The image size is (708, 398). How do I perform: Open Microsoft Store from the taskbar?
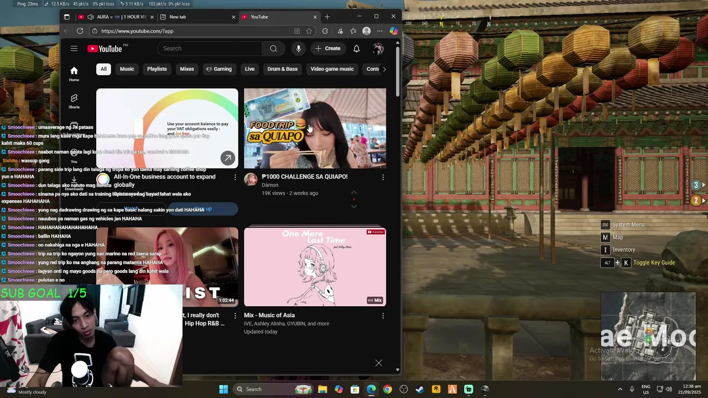pos(355,389)
